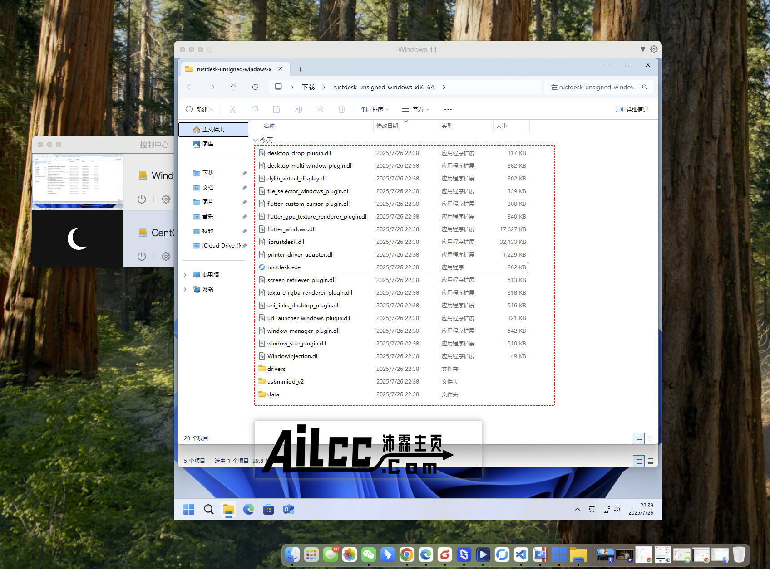Navigate up one folder level
Screen dimensions: 770x569
tap(233, 87)
